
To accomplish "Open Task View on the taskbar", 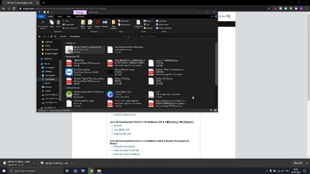I will (x=67, y=171).
